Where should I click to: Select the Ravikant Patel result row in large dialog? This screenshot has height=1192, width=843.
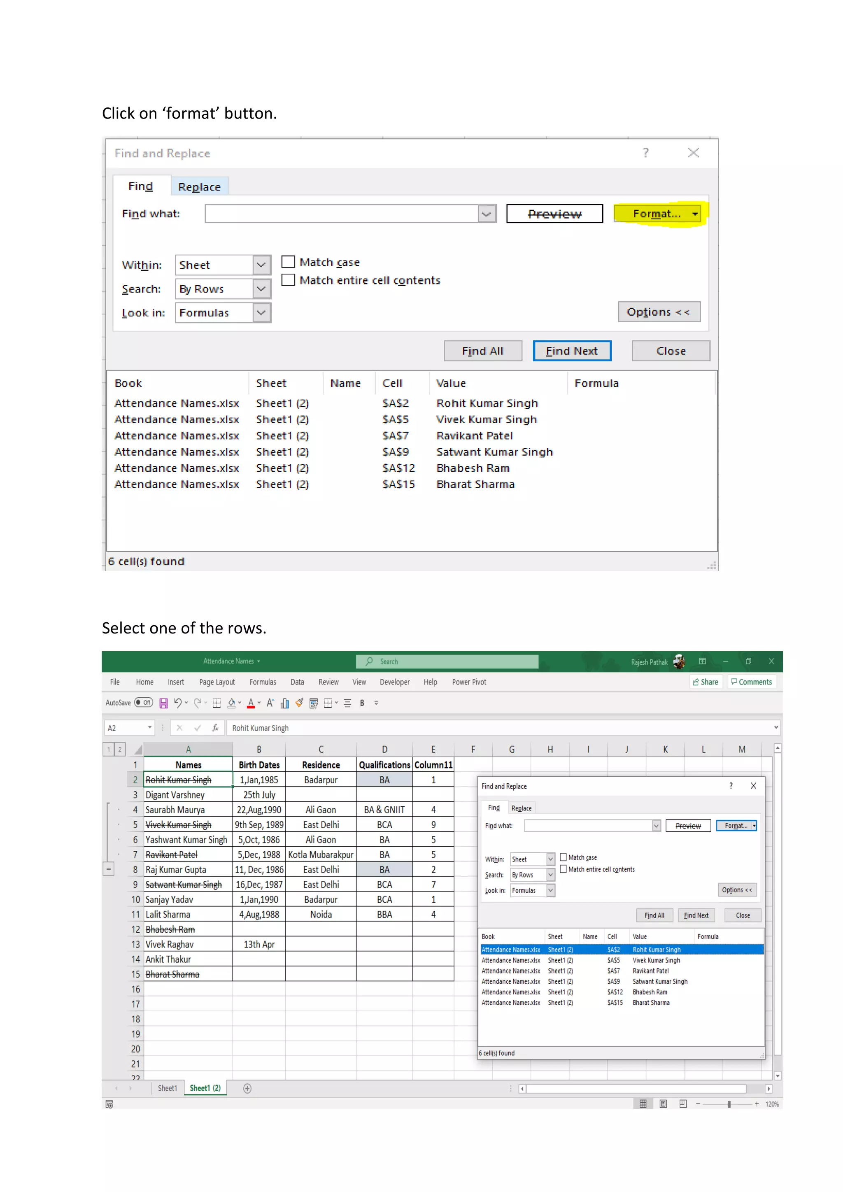click(411, 435)
